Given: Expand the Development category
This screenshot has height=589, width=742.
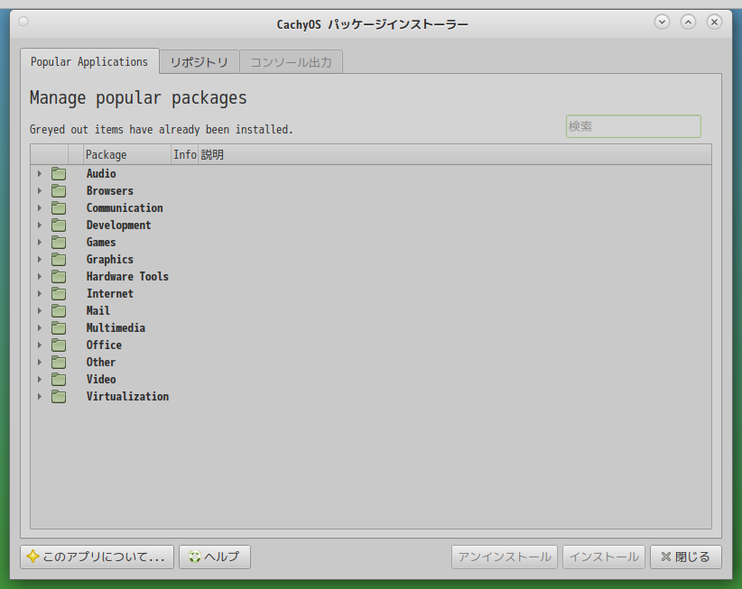Looking at the screenshot, I should coord(40,225).
